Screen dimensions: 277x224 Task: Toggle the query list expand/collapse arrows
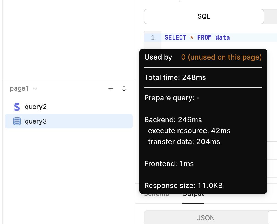click(x=124, y=88)
